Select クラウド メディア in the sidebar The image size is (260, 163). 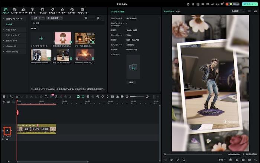click(13, 35)
